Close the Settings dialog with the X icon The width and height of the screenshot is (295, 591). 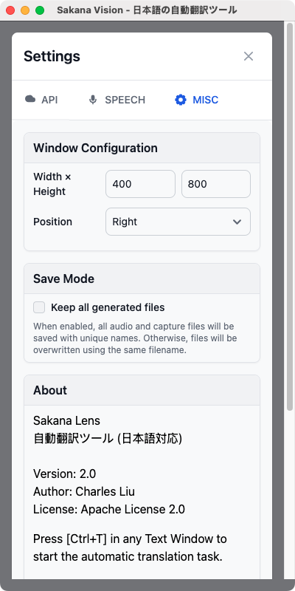tap(249, 57)
